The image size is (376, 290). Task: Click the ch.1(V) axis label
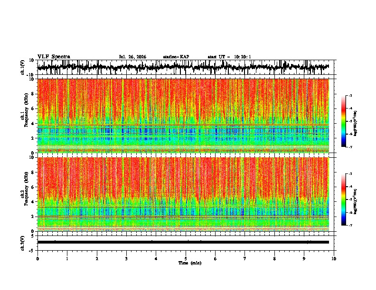pos(23,67)
